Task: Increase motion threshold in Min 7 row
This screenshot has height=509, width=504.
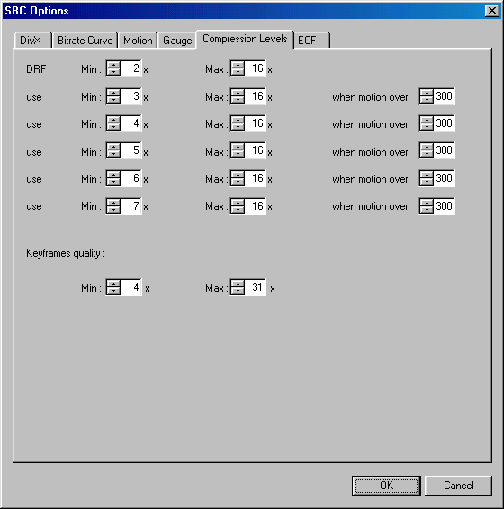Action: click(x=427, y=203)
